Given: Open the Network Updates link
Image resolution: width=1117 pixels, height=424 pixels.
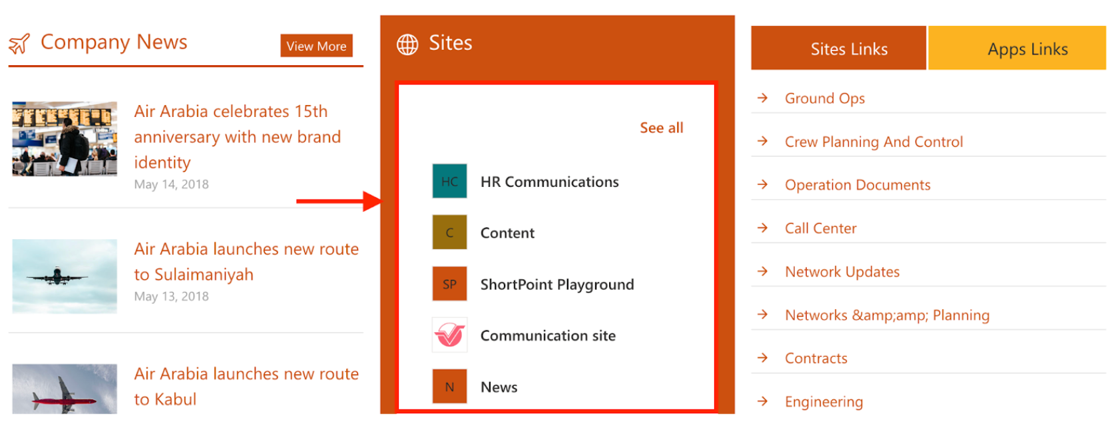Looking at the screenshot, I should 842,271.
